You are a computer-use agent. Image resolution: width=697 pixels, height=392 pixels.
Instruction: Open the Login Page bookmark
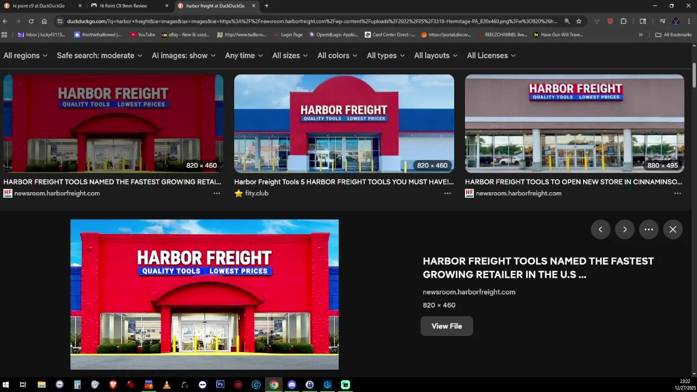coord(288,35)
